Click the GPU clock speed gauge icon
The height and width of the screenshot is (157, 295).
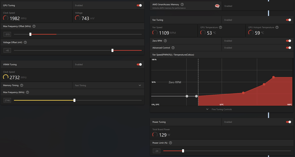[x=6, y=18]
